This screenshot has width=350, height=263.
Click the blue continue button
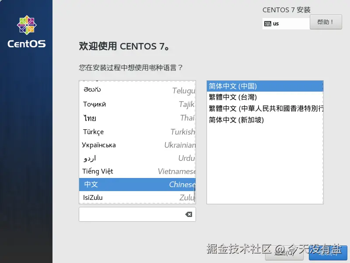pyautogui.click(x=328, y=253)
